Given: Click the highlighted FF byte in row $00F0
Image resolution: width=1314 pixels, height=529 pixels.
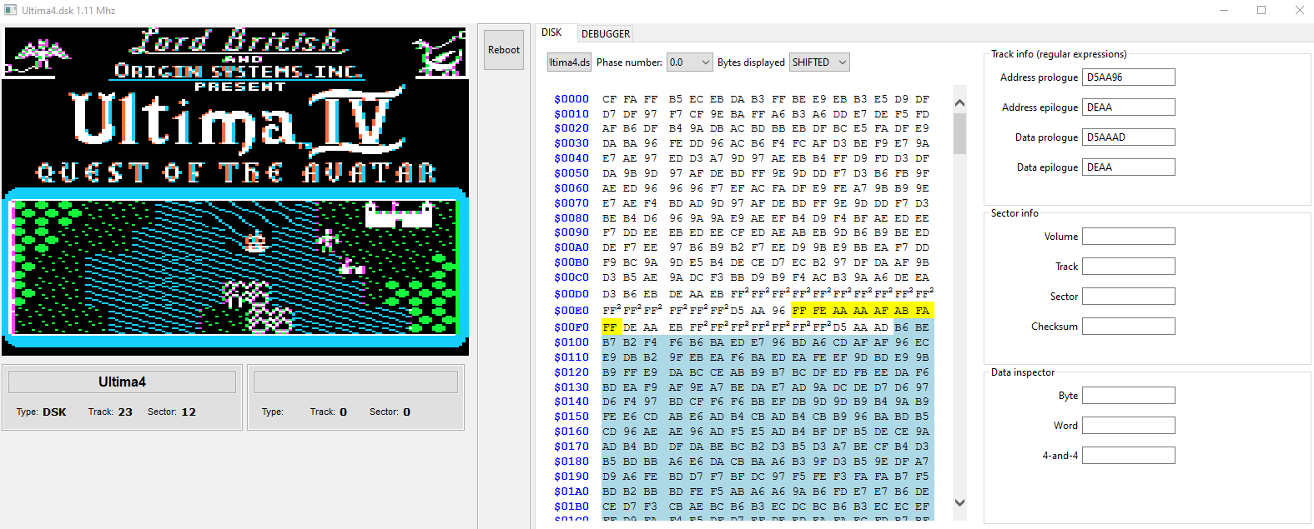Looking at the screenshot, I should click(610, 327).
